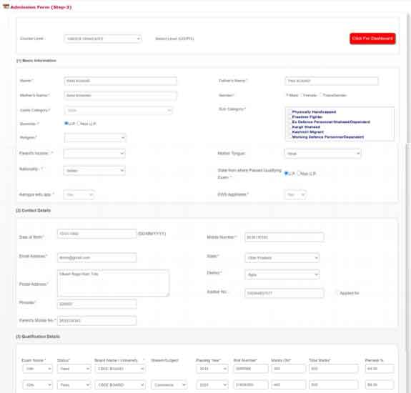This screenshot has width=411, height=393.
Task: Open the EWS Applicable dropdown
Action: point(295,194)
